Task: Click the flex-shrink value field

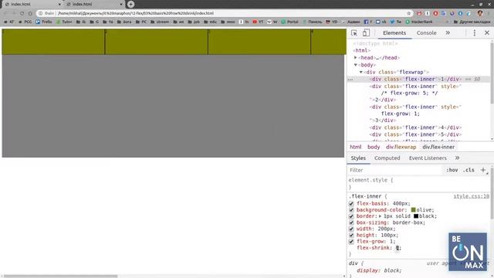Action: tap(398, 248)
